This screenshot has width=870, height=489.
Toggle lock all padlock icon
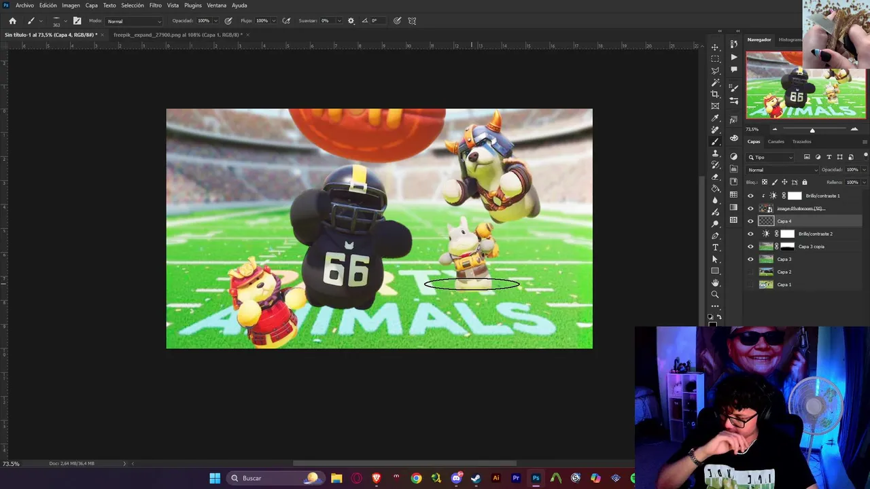click(x=805, y=182)
